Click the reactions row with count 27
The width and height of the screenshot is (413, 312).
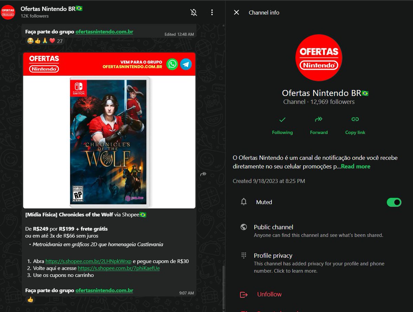coord(45,41)
